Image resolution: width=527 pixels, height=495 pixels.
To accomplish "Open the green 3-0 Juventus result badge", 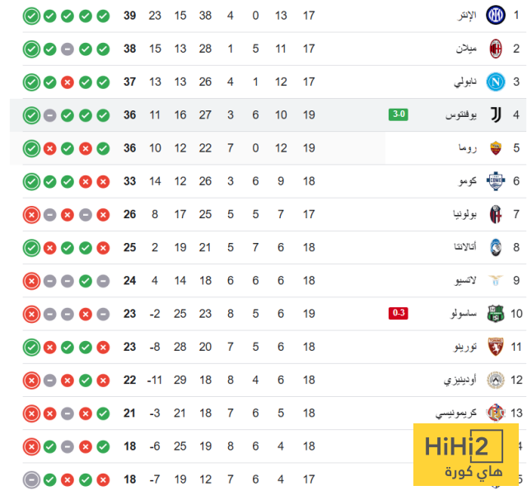I will (x=399, y=114).
